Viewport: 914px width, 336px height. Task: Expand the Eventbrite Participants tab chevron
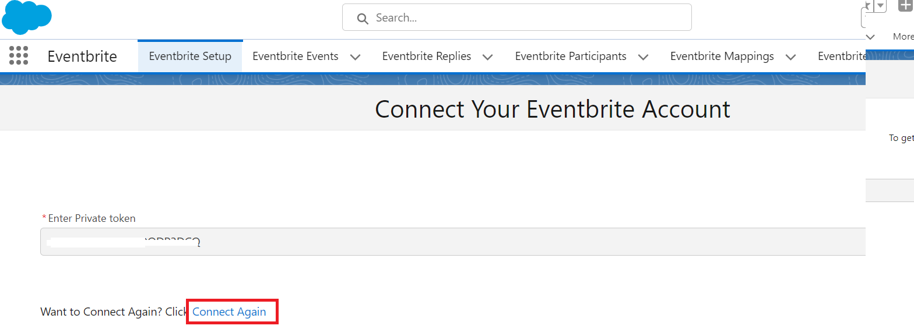pyautogui.click(x=644, y=57)
